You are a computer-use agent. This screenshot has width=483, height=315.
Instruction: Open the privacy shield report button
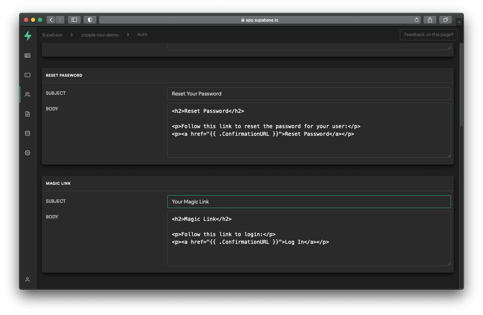tap(90, 20)
